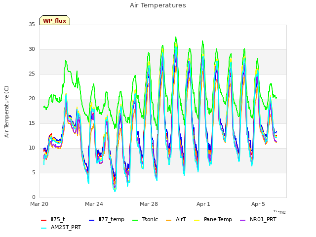316x237 pixels.
Task: Toggle the li77_temp legend entry
Action: coord(107,219)
